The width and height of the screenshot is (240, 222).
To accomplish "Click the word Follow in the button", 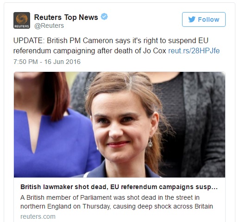I will pyautogui.click(x=208, y=19).
